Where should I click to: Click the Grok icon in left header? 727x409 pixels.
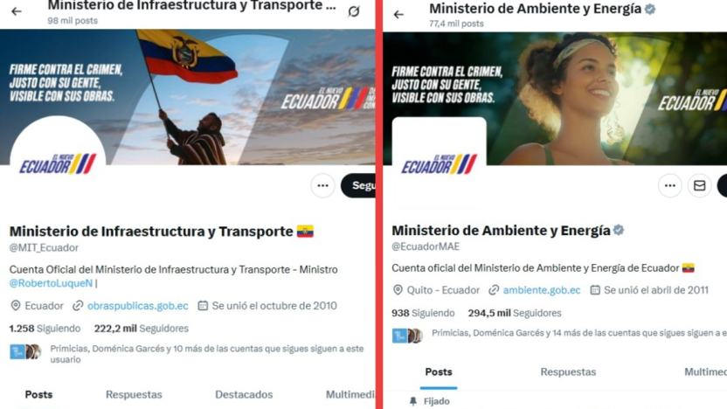tap(354, 11)
